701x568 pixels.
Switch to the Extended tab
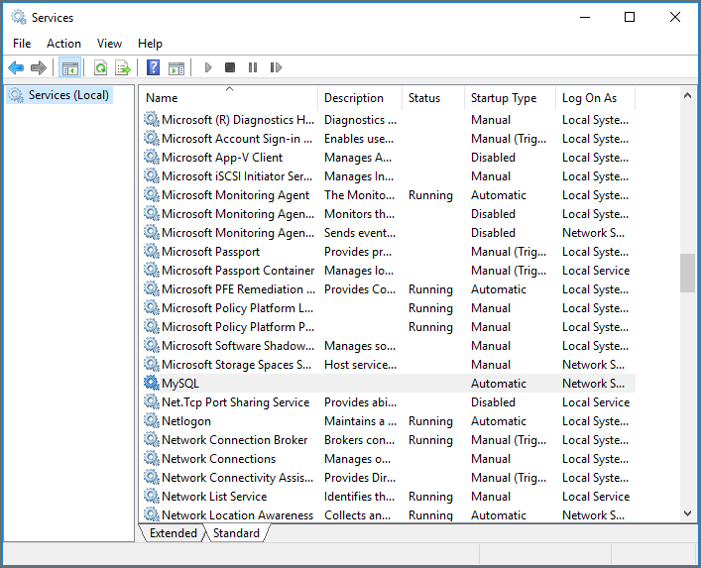173,533
